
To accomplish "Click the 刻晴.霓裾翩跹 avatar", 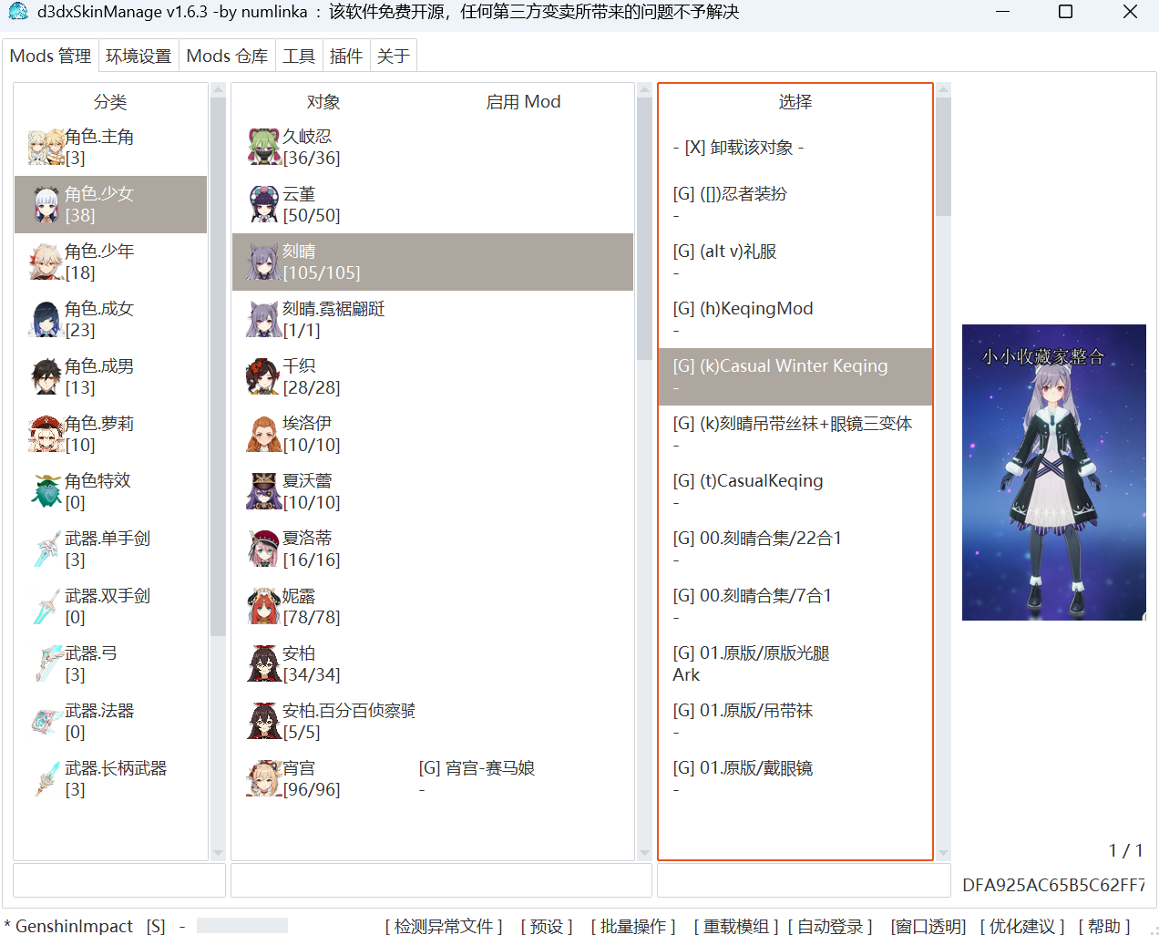I will pos(263,320).
